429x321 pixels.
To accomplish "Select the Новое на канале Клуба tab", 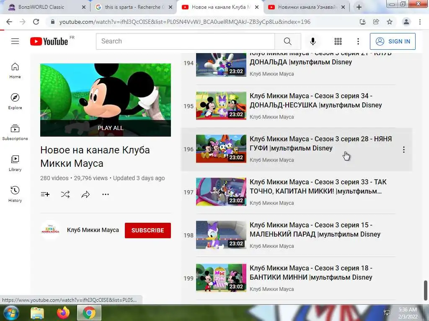I will click(220, 7).
